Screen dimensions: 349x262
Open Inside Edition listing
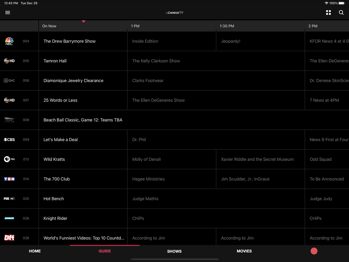172,41
